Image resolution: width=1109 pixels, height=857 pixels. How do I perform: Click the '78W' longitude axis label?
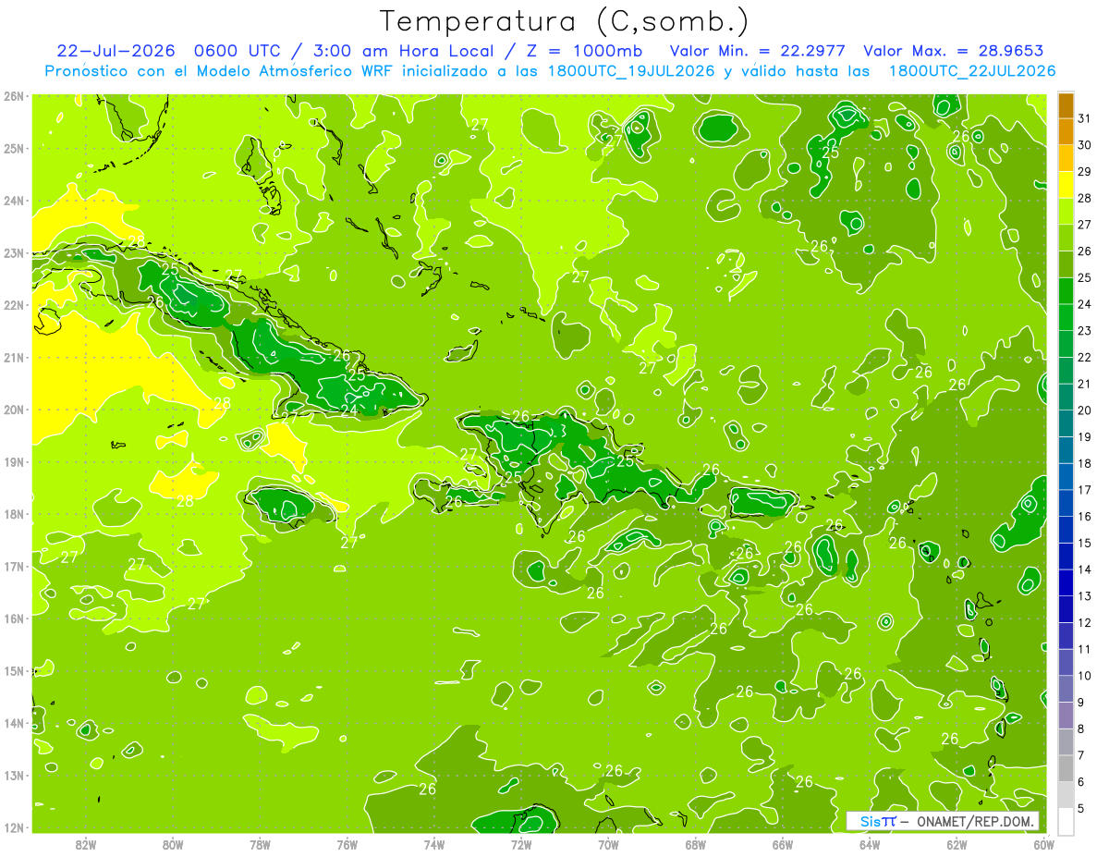click(260, 843)
